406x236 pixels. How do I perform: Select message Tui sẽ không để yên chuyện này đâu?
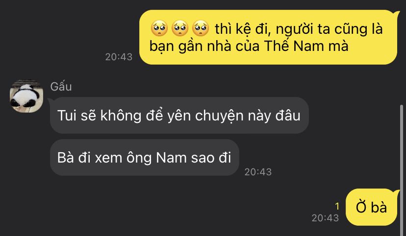(x=179, y=115)
